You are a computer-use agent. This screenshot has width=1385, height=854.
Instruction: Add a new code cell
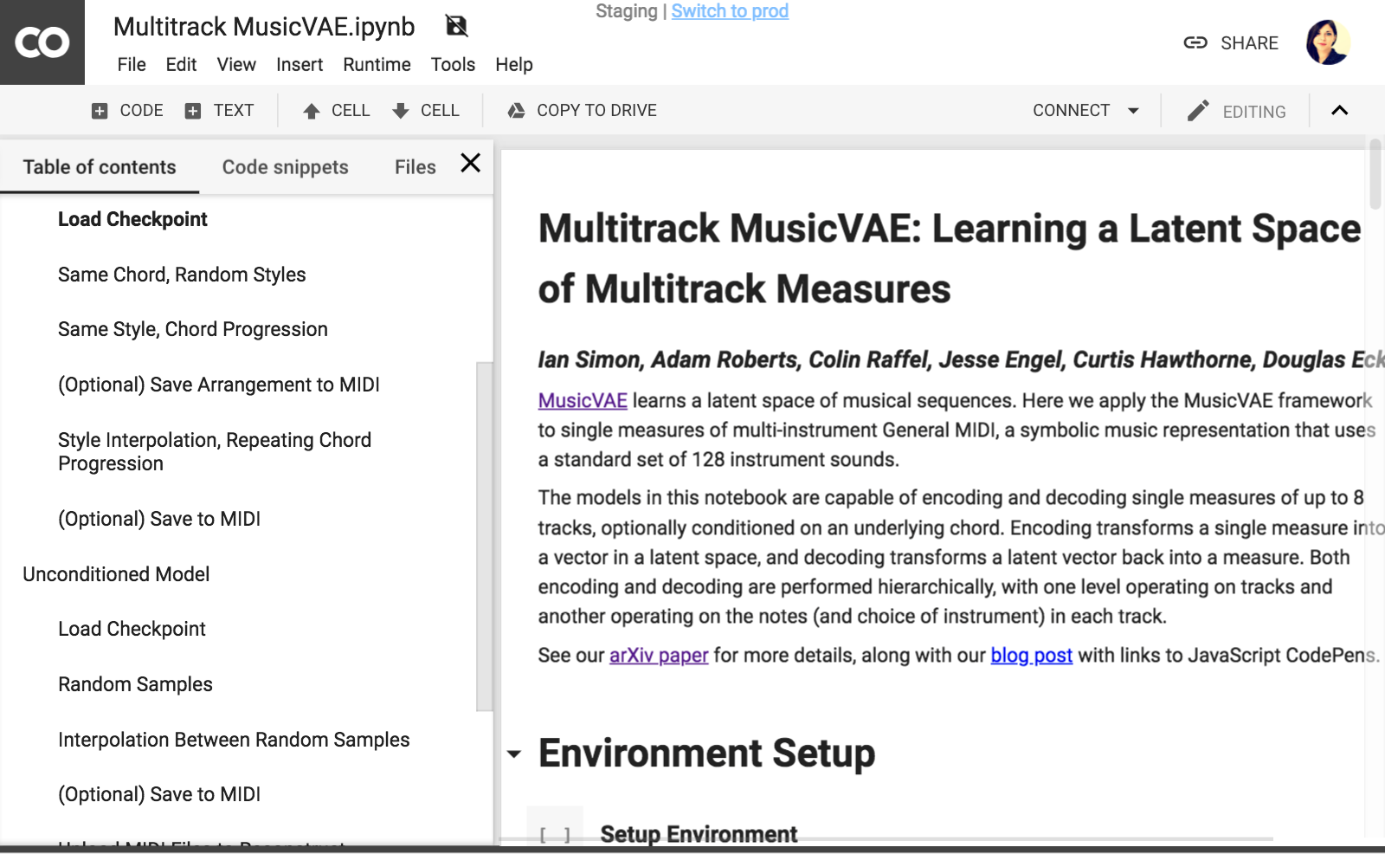pos(127,111)
